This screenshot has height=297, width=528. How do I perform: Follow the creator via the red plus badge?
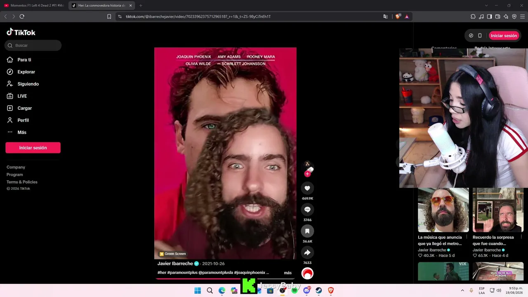307,174
